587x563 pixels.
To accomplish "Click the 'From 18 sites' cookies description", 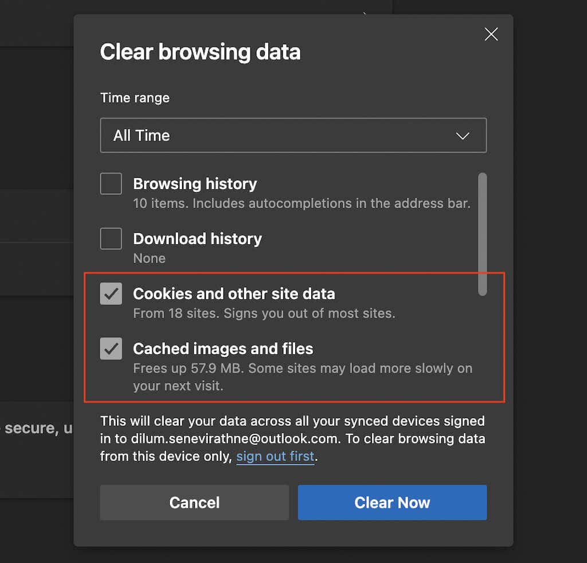I will [264, 314].
